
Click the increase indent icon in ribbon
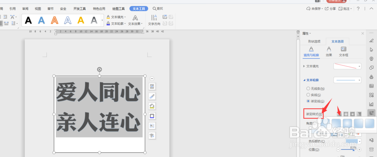pos(5,17)
